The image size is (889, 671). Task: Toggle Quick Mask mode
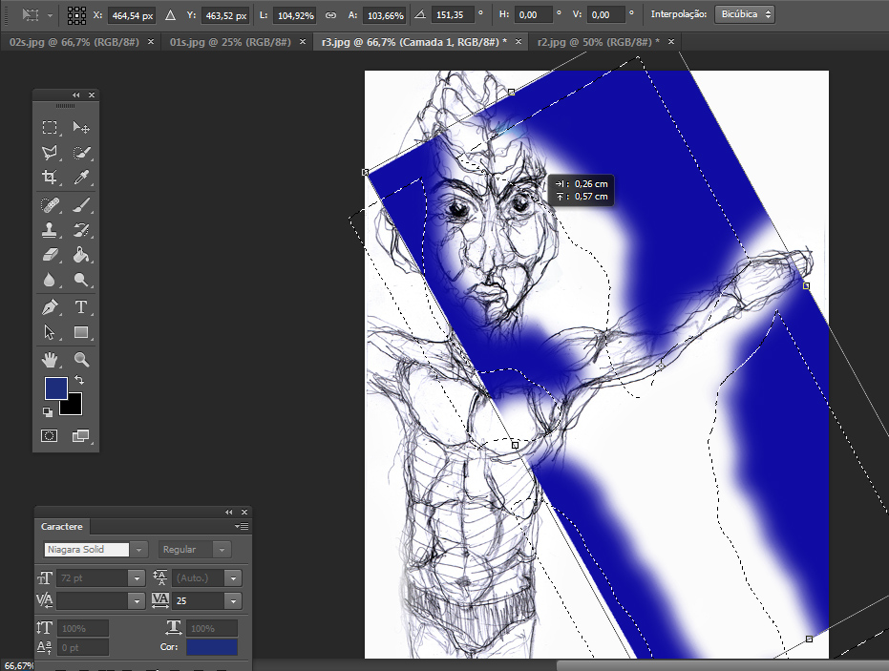pos(50,435)
